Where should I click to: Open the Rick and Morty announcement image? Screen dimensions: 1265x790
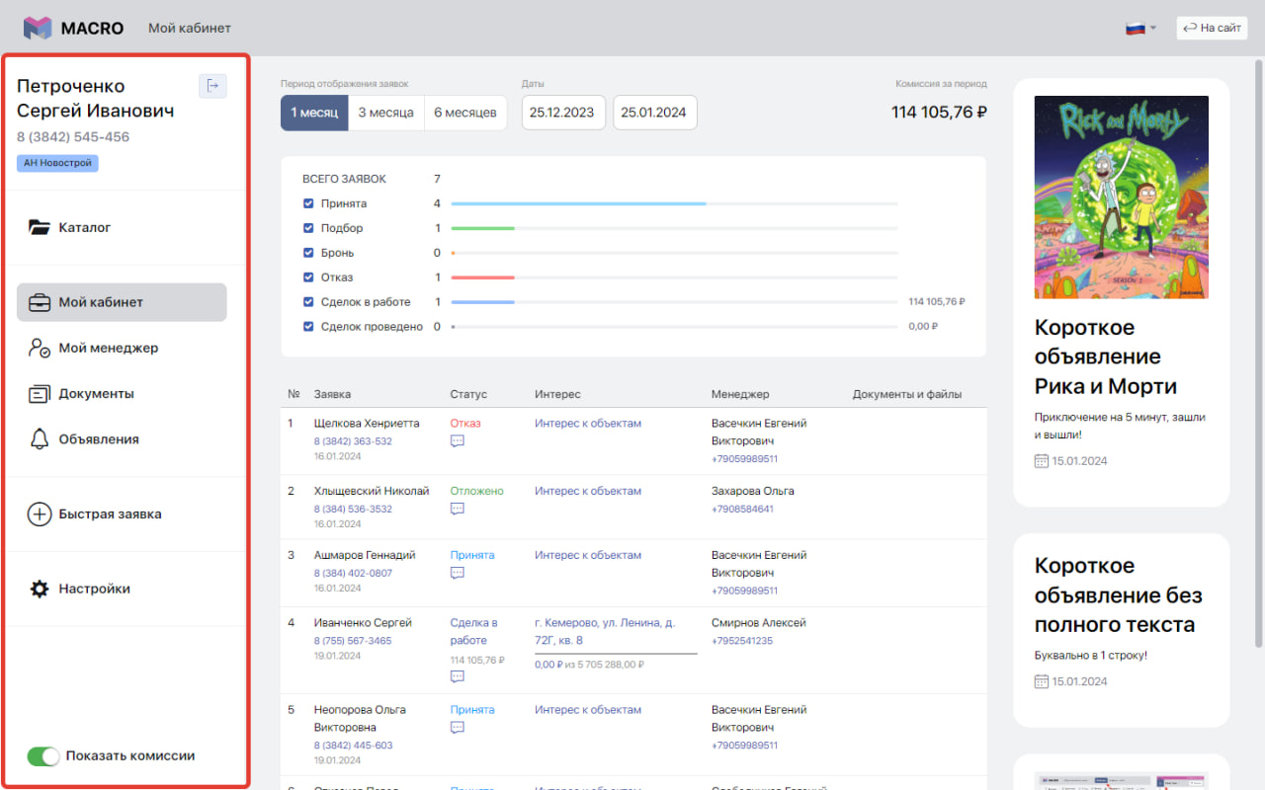click(x=1121, y=197)
